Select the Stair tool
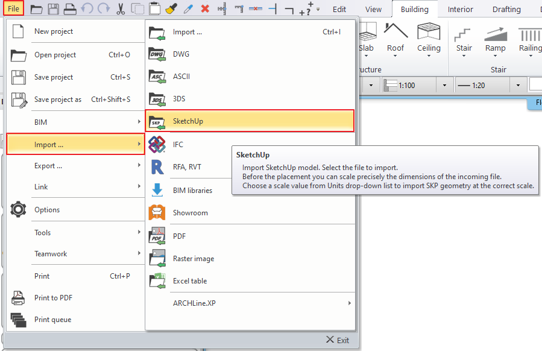This screenshot has height=351, width=542. 464,41
